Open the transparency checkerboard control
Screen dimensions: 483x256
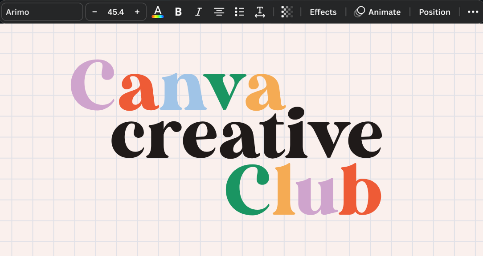click(287, 12)
